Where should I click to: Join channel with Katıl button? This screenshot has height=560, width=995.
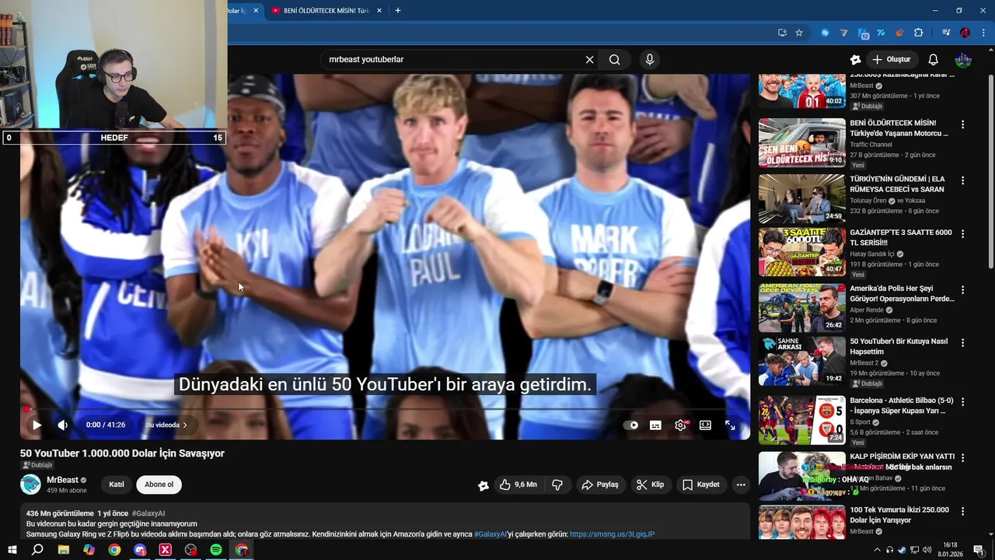tap(117, 485)
